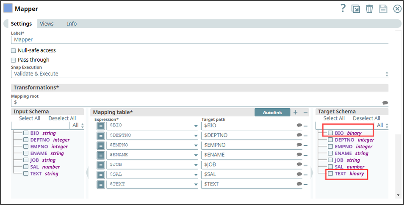Open the help question mark icon

tap(343, 8)
